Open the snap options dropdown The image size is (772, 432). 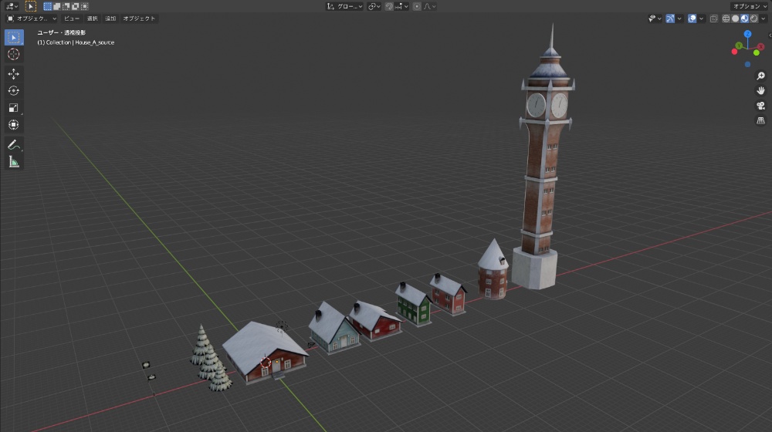(x=401, y=6)
